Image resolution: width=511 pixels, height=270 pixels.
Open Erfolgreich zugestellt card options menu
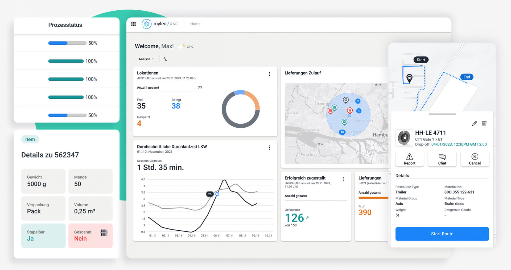343,179
